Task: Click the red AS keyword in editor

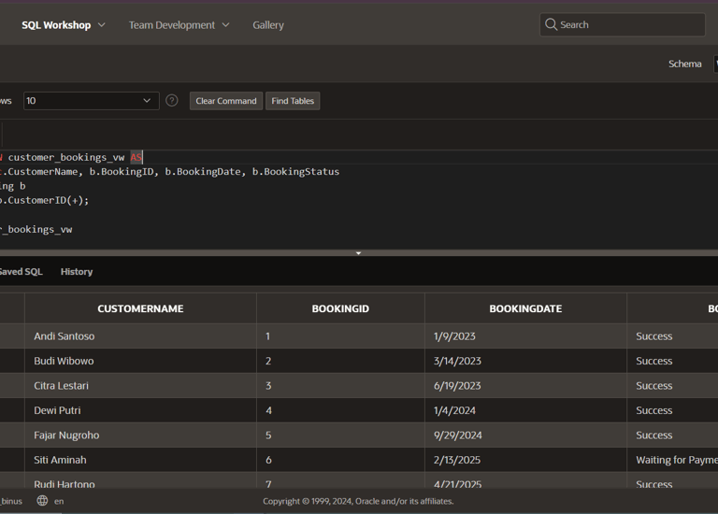Action: click(136, 157)
